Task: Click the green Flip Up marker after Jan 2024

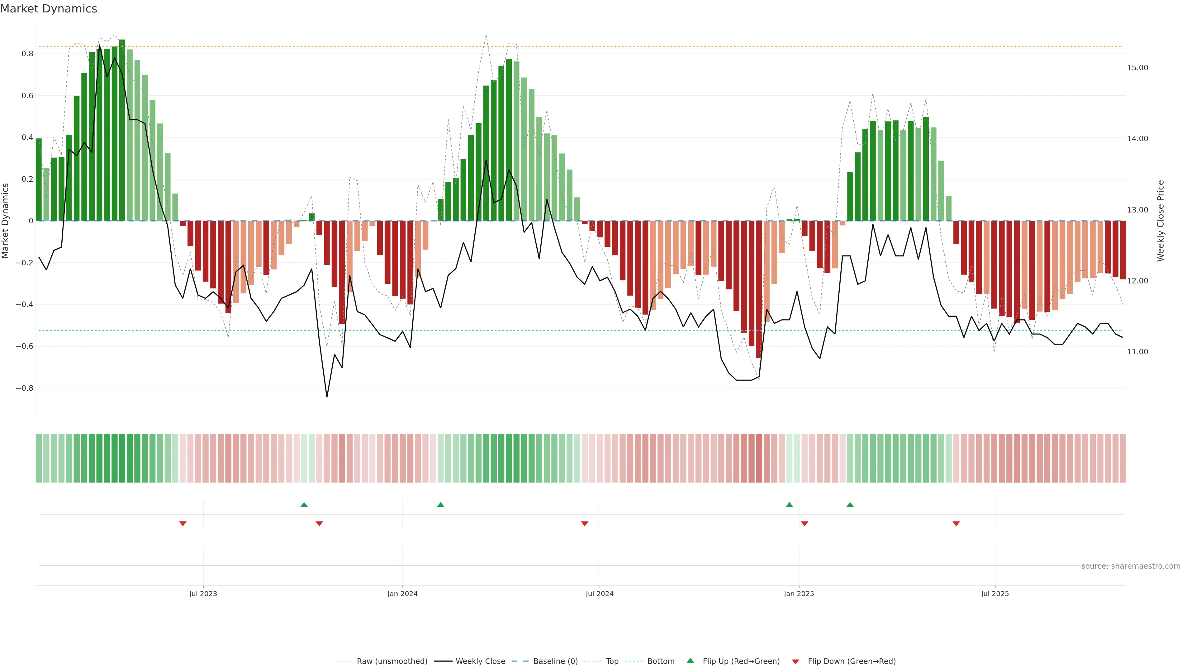Action: tap(441, 505)
